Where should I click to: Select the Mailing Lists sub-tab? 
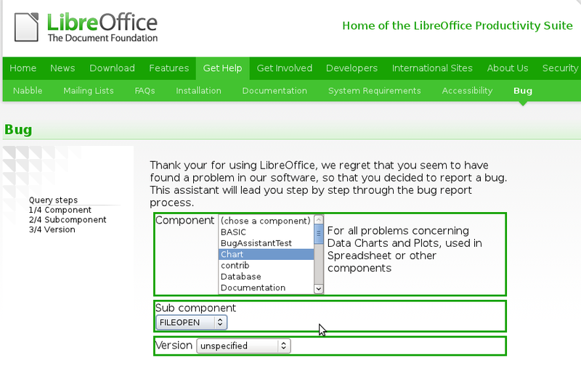pos(89,91)
